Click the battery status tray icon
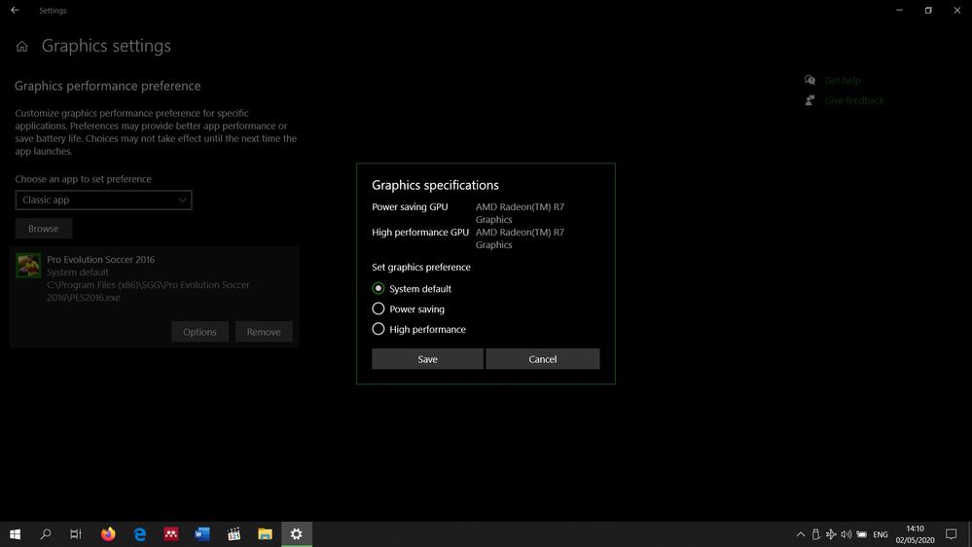The height and width of the screenshot is (547, 972). pyautogui.click(x=862, y=534)
